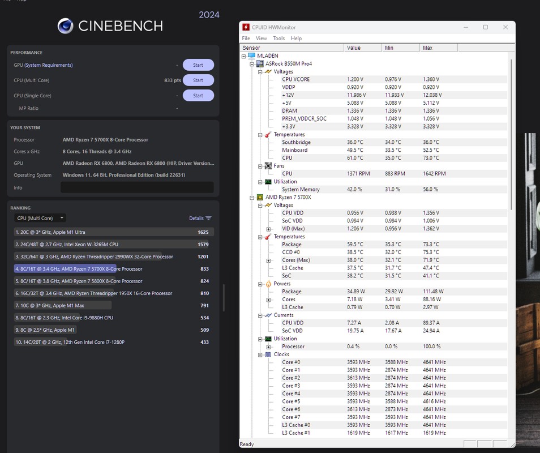The height and width of the screenshot is (453, 540).
Task: Select Apple M1 Max ranking entry
Action: click(114, 306)
